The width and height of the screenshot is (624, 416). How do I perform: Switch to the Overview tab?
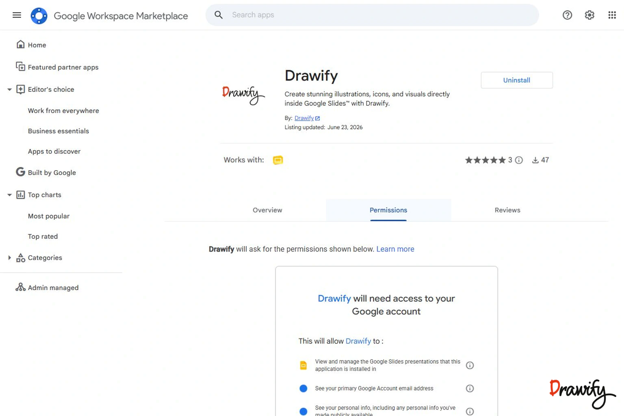pyautogui.click(x=267, y=210)
